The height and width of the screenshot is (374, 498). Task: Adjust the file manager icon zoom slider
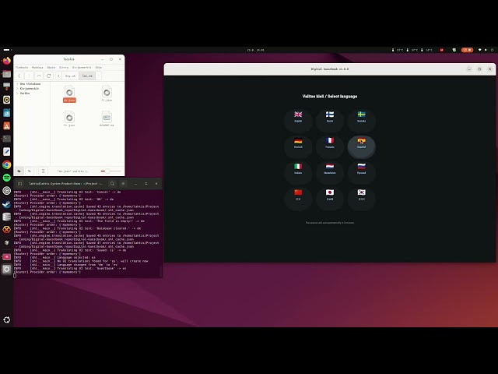(x=110, y=171)
